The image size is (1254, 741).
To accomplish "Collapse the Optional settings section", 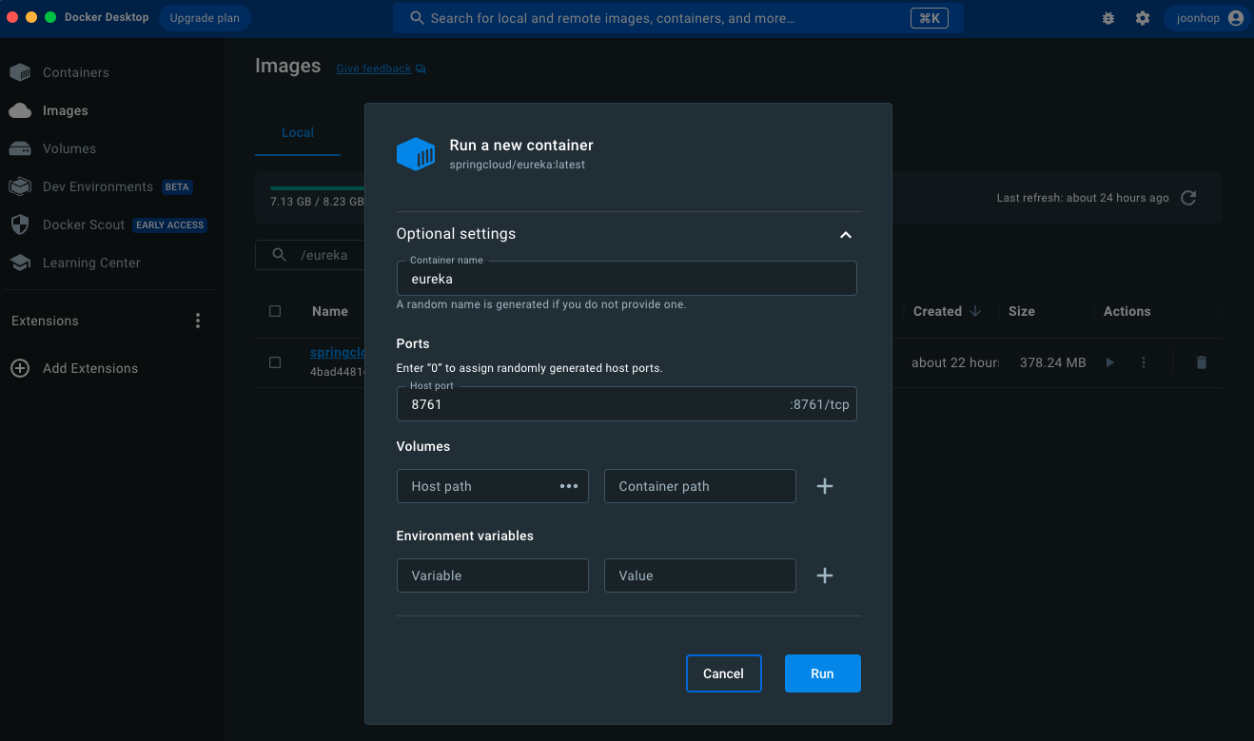I will [x=846, y=234].
